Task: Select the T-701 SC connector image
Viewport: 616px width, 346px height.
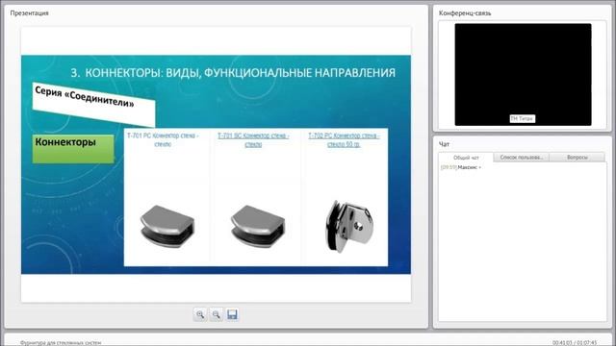Action: point(258,228)
